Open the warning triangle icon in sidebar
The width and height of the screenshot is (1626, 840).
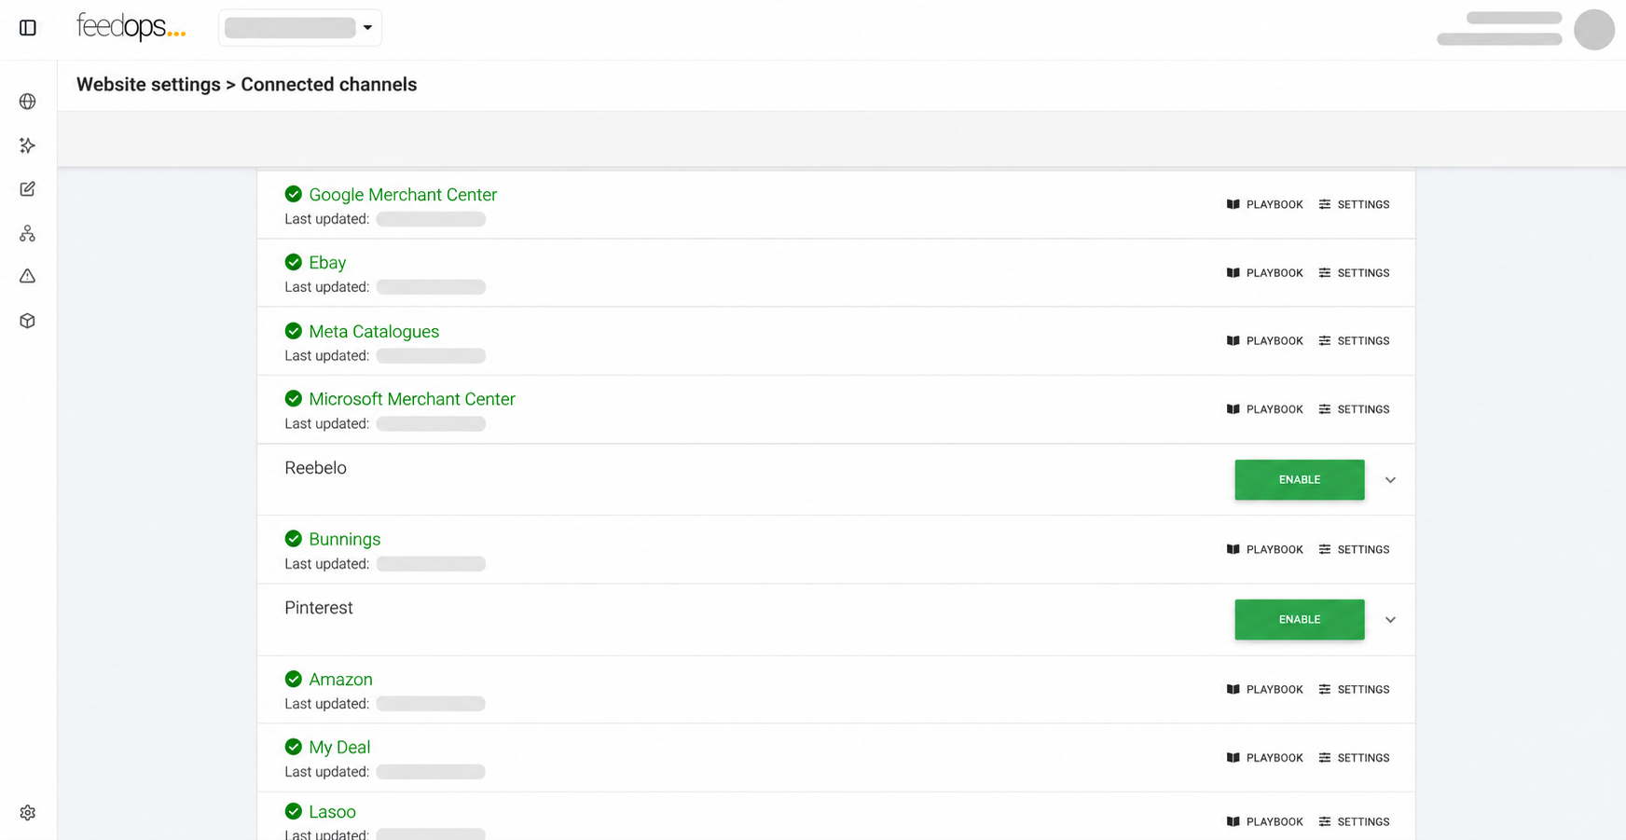28,276
